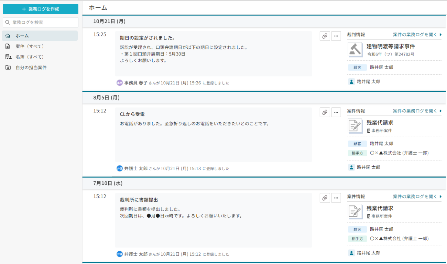Image resolution: width=447 pixels, height=264 pixels.
Task: Click person icon beside 路井尾 太郎 in 10月21日 entry
Action: point(351,82)
